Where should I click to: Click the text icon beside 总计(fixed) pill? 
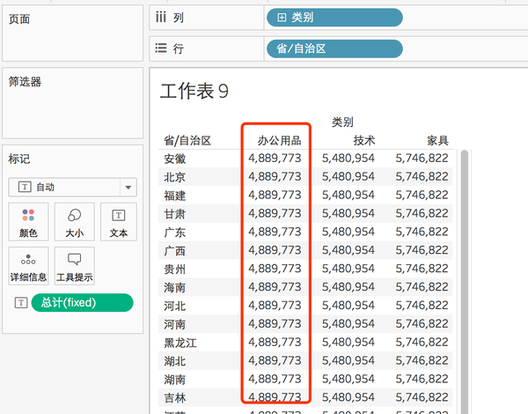(21, 303)
